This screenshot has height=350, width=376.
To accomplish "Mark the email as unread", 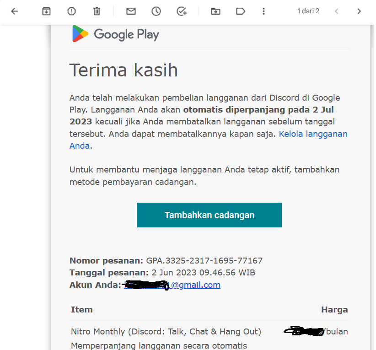I will (x=131, y=11).
